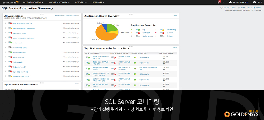This screenshot has height=120, width=264.
Task: Click the '35.068 M' statistic value
Action: click(x=166, y=63)
